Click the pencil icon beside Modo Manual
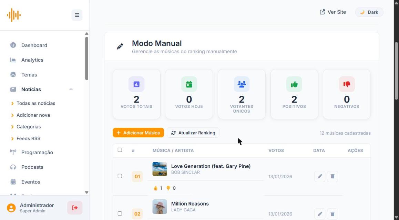Viewport: 399px width, 220px height. tap(120, 46)
